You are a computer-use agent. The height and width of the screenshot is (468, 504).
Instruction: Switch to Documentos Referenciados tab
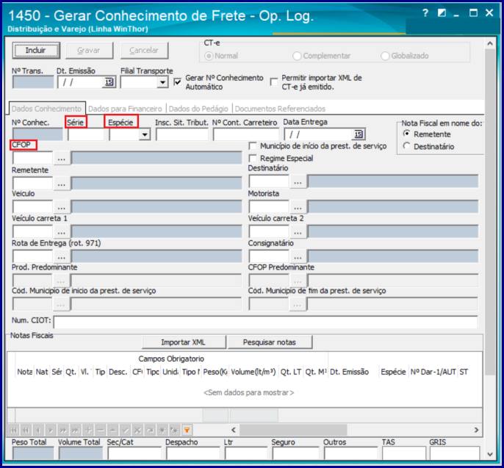click(x=280, y=109)
